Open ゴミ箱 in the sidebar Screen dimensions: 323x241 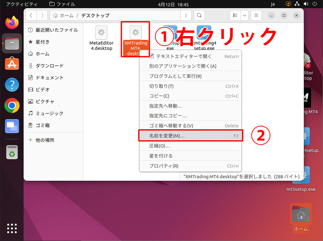pyautogui.click(x=42, y=125)
